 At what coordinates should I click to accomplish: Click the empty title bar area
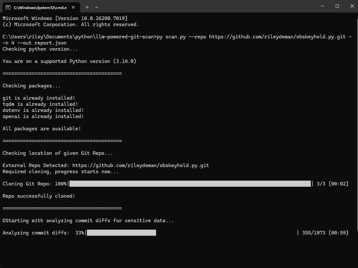point(207,6)
